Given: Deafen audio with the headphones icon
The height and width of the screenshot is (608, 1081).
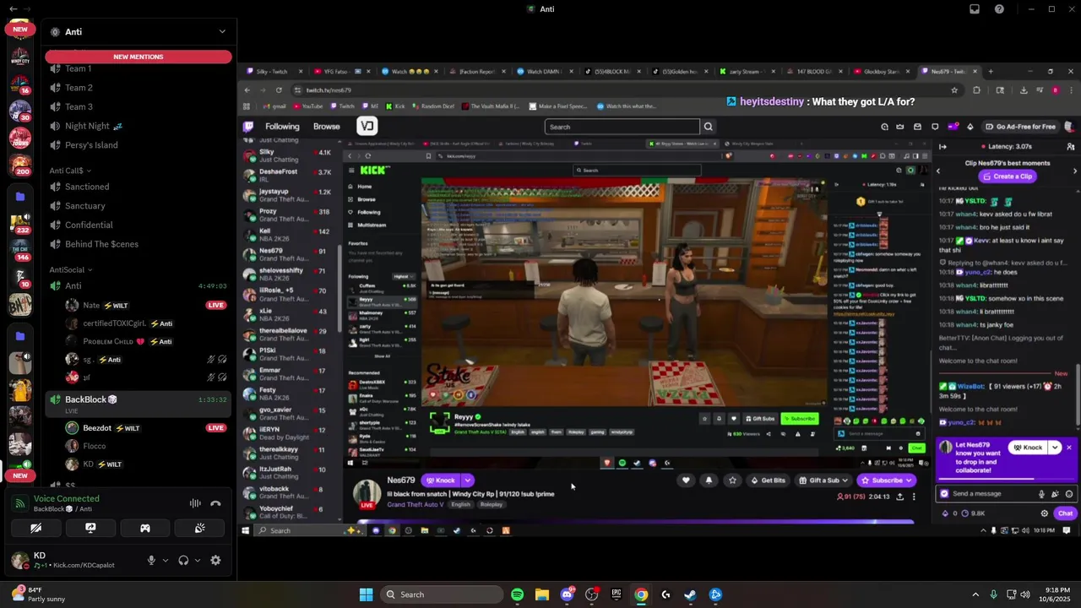Looking at the screenshot, I should (x=183, y=560).
